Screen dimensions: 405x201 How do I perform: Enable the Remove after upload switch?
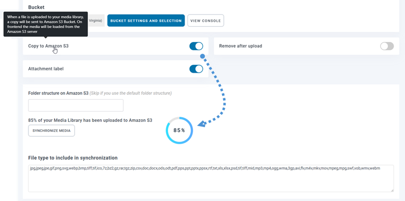(x=387, y=46)
